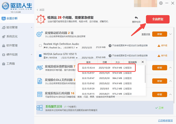Expand the system runtime library chevron
176x124 pixels.
(170, 94)
